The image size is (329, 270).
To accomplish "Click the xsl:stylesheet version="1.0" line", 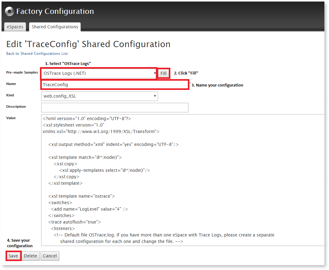I will click(x=73, y=125).
